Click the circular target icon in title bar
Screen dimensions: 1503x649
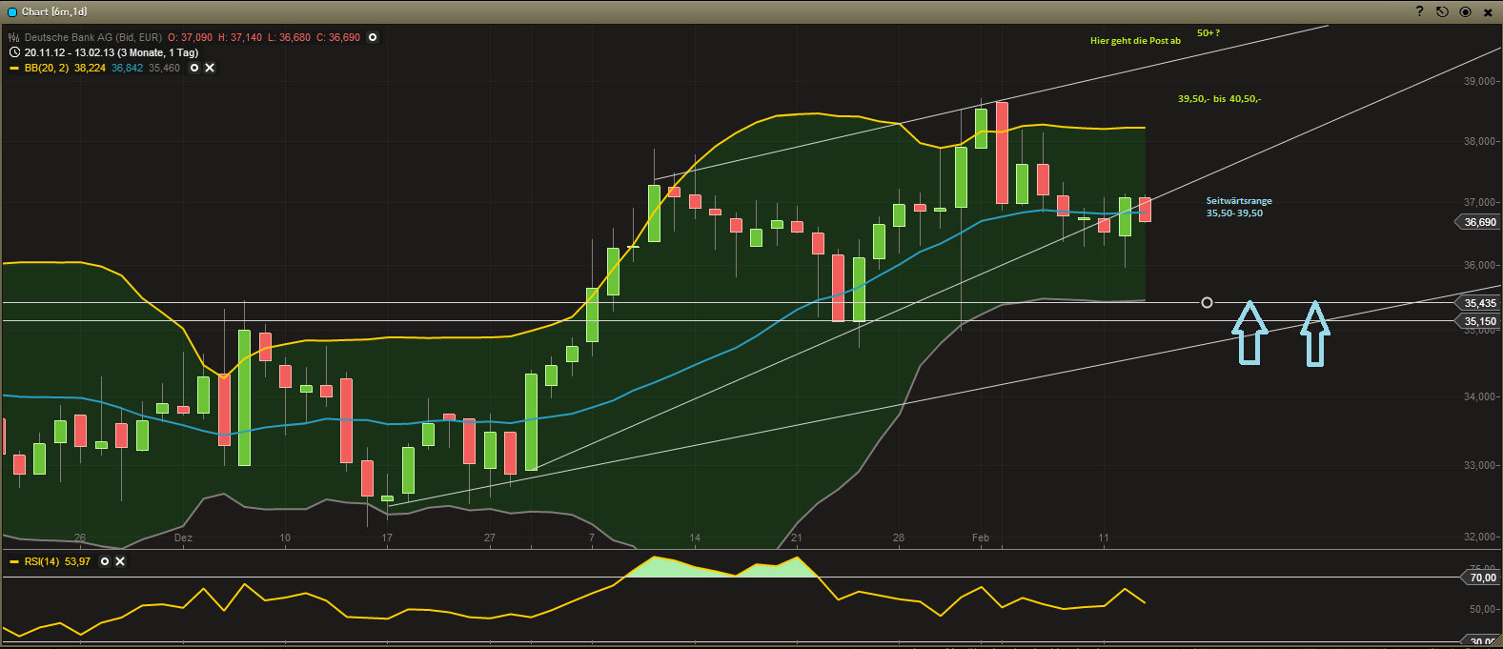click(x=1465, y=11)
